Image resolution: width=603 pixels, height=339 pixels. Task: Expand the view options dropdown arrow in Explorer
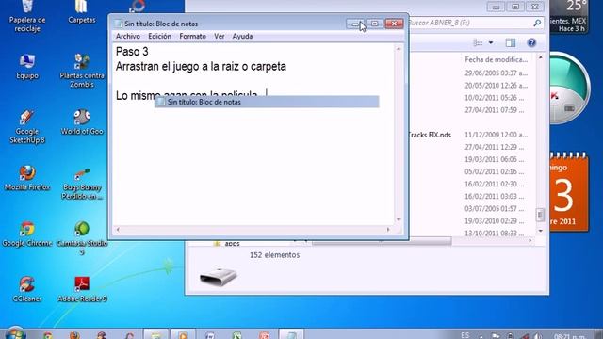(x=491, y=42)
